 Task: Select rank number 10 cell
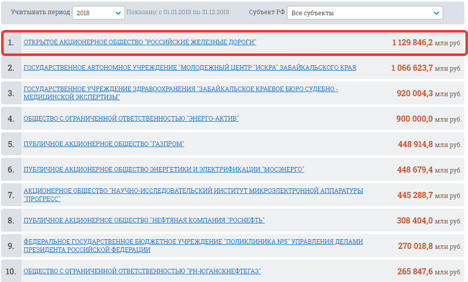pyautogui.click(x=11, y=272)
